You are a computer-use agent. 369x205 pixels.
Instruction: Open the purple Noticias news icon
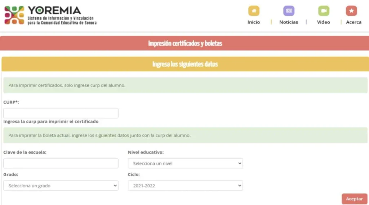pyautogui.click(x=289, y=11)
